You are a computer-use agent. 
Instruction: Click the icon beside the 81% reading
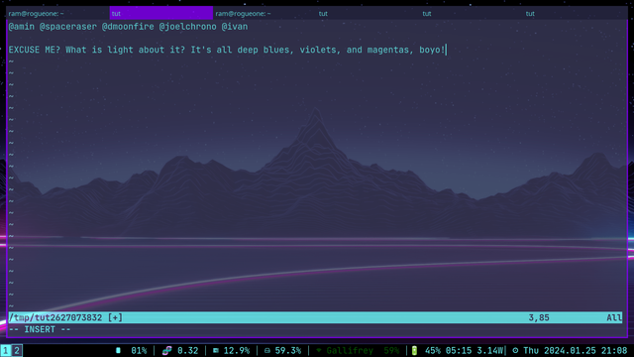118,350
